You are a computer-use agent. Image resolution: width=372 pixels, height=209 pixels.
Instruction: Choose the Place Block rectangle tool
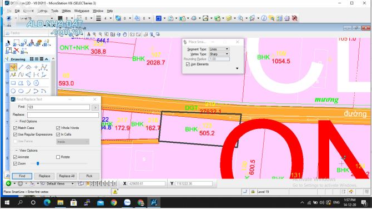(x=13, y=83)
